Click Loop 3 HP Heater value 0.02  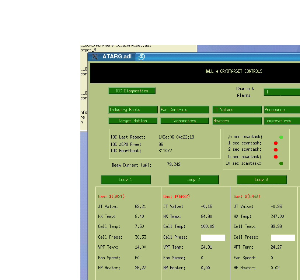point(275,268)
